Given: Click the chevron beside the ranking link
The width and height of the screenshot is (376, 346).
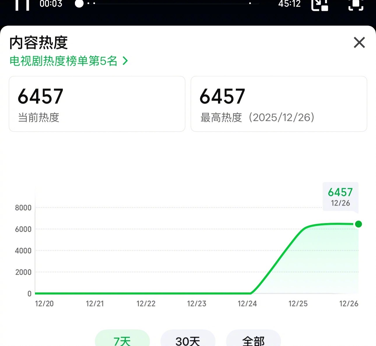Looking at the screenshot, I should 126,61.
